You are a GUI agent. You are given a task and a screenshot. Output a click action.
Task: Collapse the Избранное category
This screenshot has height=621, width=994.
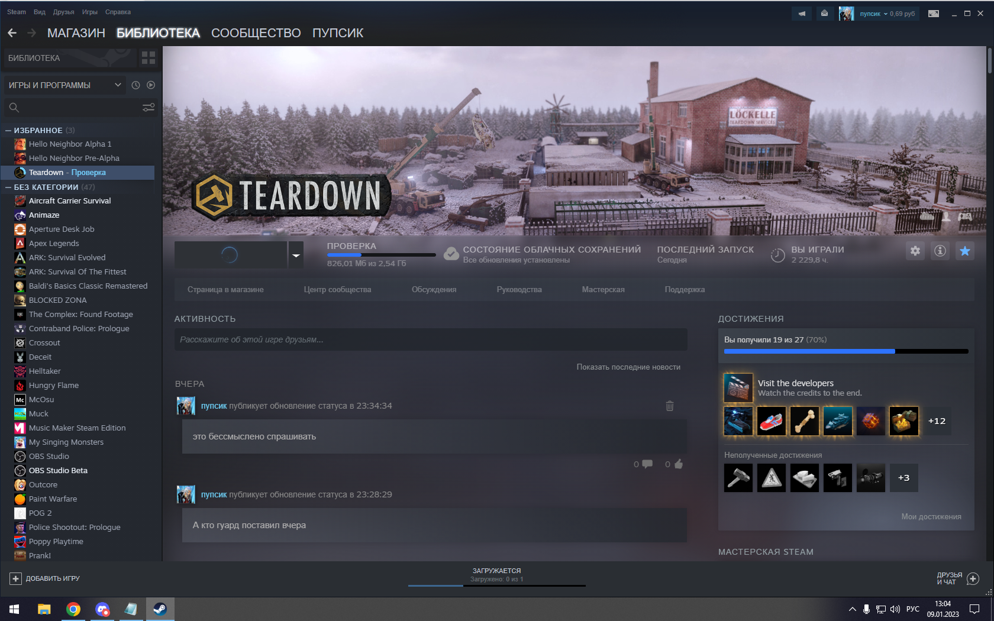(8, 130)
